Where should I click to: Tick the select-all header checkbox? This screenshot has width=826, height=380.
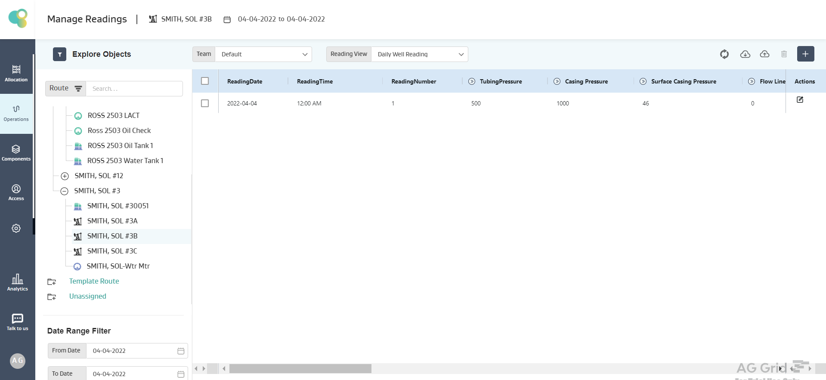[205, 81]
